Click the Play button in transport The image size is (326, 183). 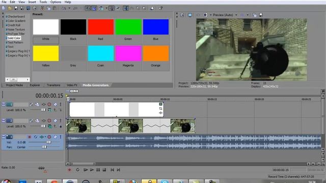point(92,170)
